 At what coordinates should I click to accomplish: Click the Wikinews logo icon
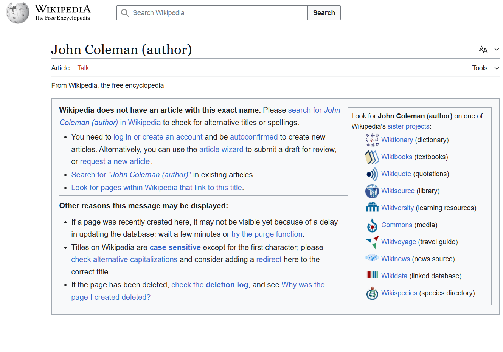[372, 258]
